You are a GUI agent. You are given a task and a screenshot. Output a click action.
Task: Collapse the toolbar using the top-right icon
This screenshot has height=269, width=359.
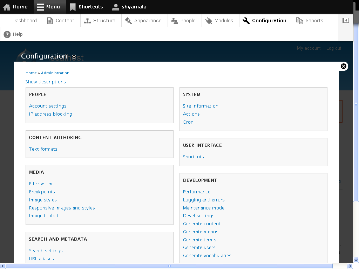tap(345, 20)
